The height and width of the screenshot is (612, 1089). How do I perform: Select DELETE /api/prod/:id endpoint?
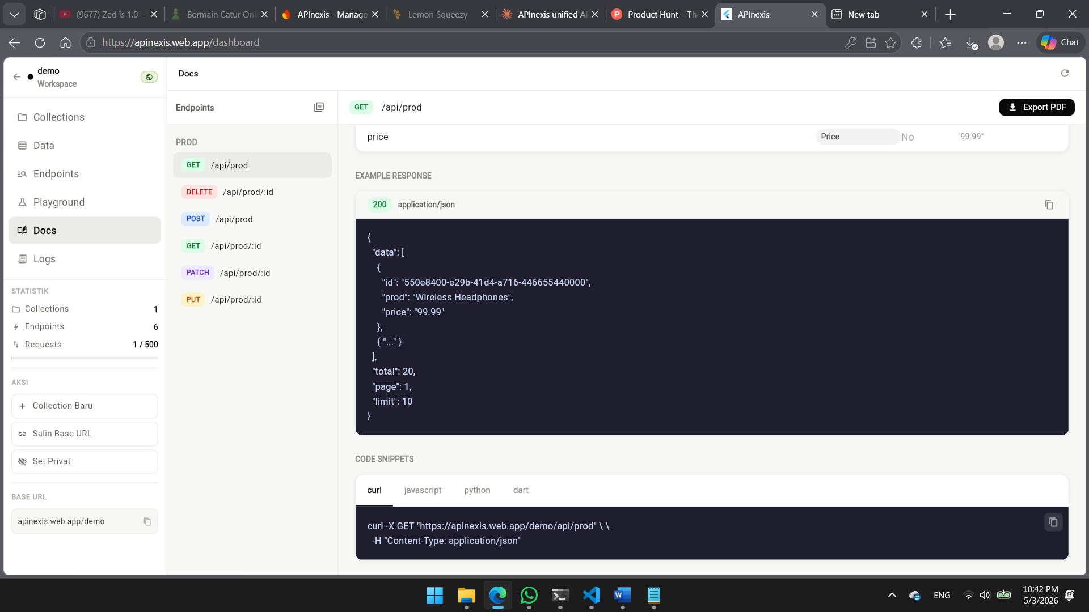pyautogui.click(x=252, y=192)
